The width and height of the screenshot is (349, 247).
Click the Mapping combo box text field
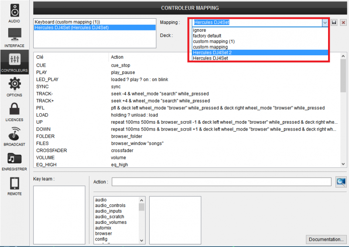[257, 23]
